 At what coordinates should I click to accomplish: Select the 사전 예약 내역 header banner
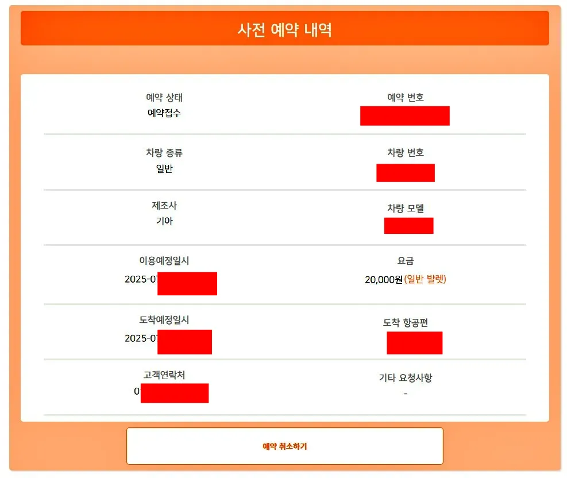(284, 28)
